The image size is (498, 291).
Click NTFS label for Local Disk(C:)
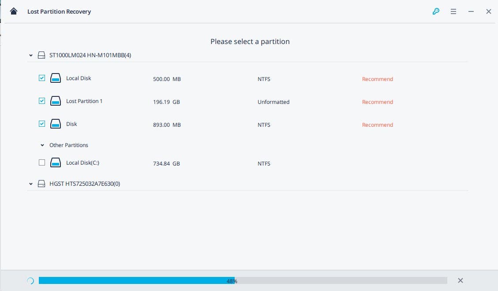264,164
